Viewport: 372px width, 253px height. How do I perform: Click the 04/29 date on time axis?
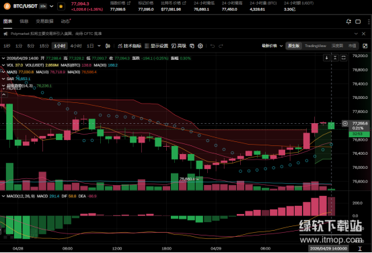216,248
